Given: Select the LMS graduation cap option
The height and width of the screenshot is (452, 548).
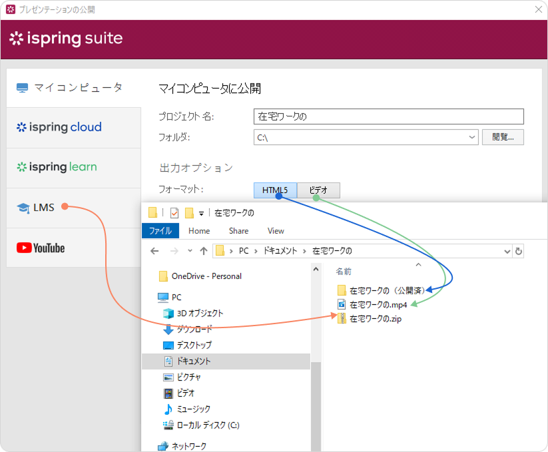Looking at the screenshot, I should coord(37,208).
